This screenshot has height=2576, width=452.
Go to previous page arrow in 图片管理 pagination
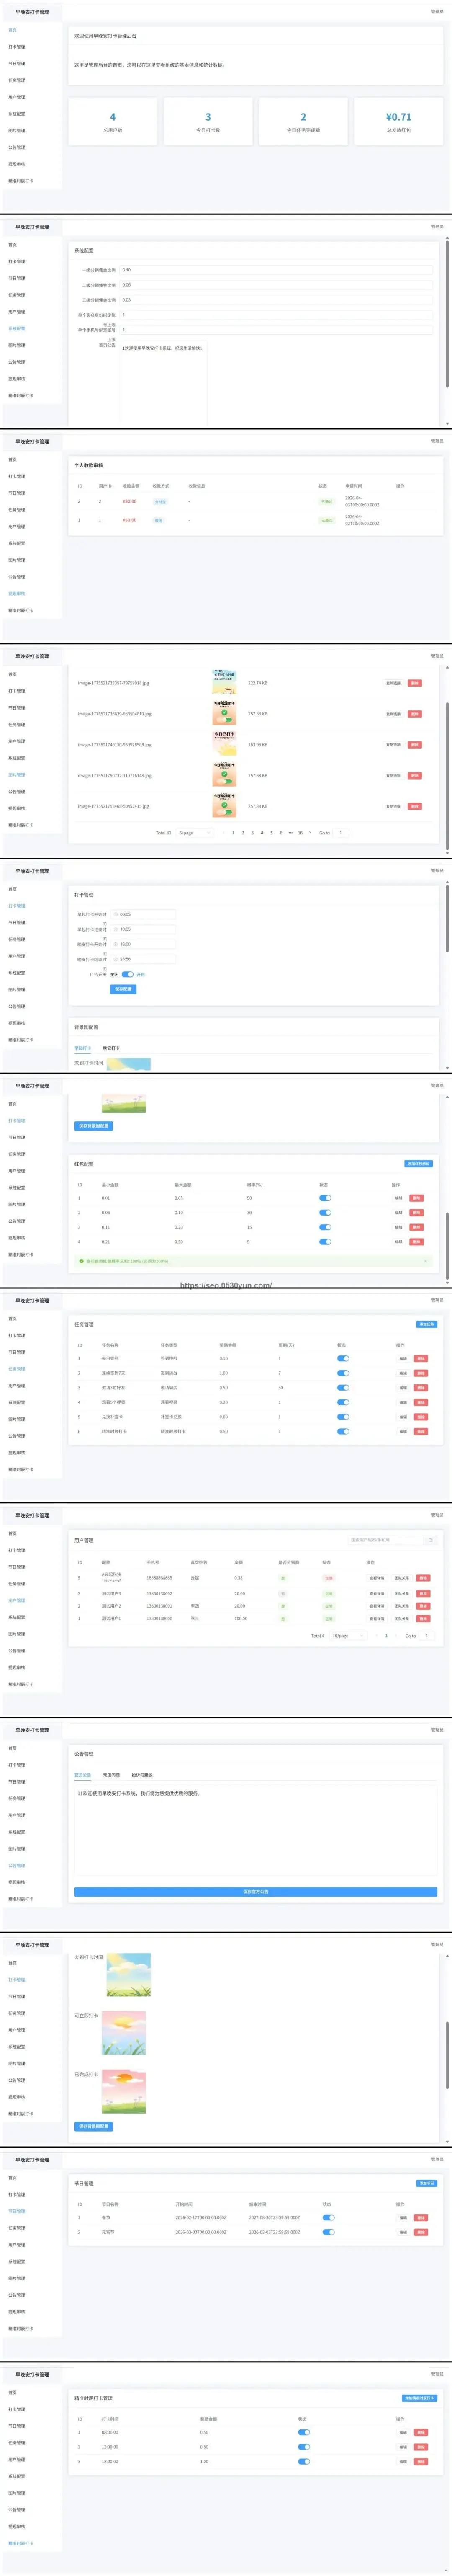223,833
